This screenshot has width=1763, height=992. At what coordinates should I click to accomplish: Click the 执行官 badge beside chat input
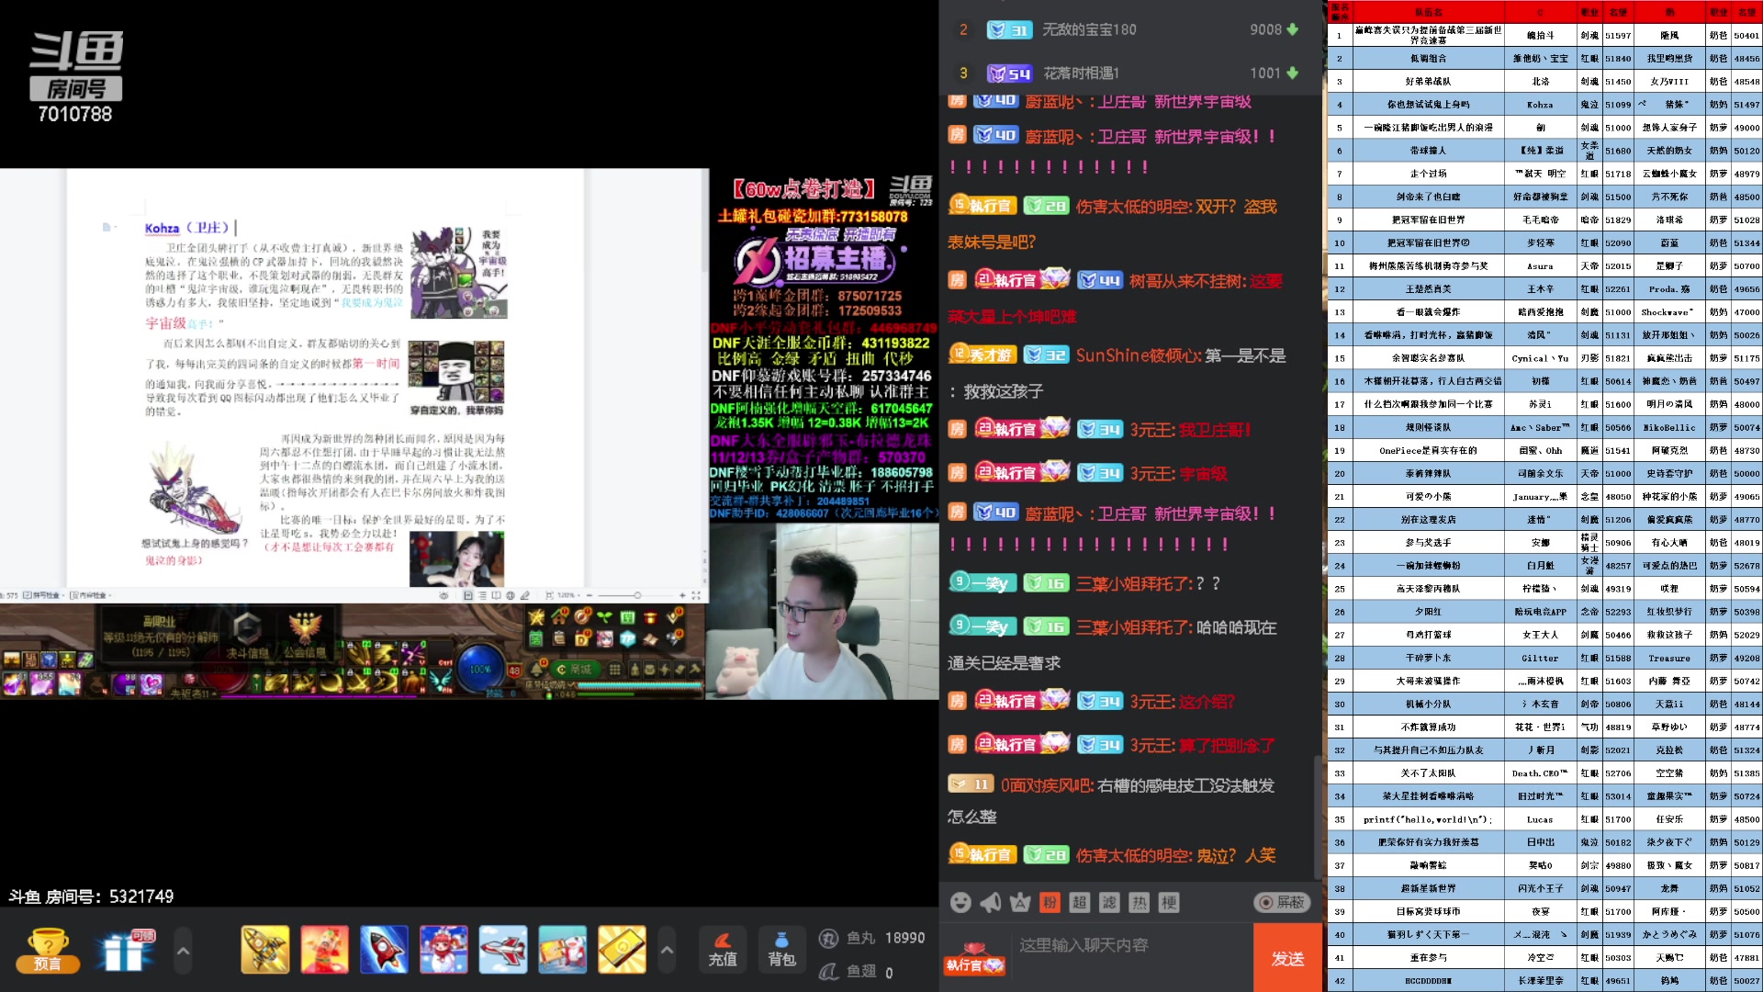(x=974, y=961)
